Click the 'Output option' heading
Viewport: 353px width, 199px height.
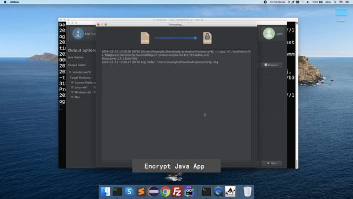tap(82, 50)
